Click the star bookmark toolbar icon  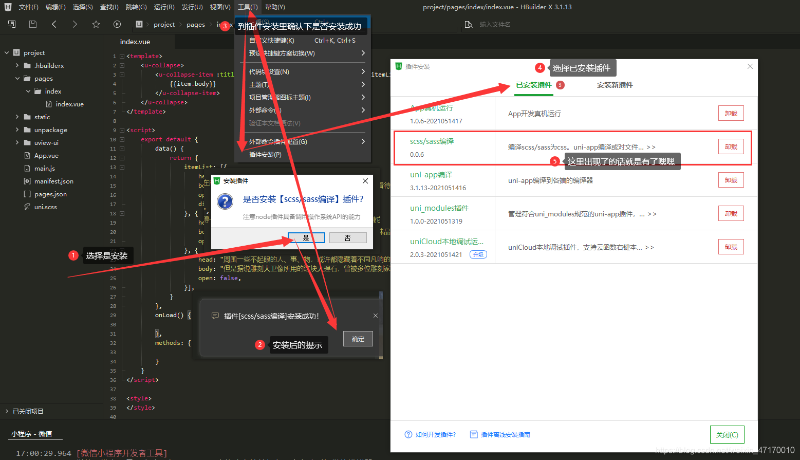point(96,24)
